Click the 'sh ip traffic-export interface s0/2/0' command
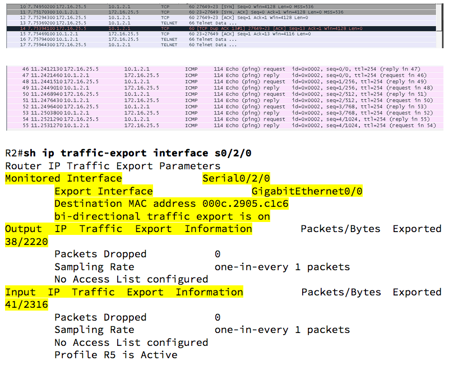 pyautogui.click(x=137, y=153)
